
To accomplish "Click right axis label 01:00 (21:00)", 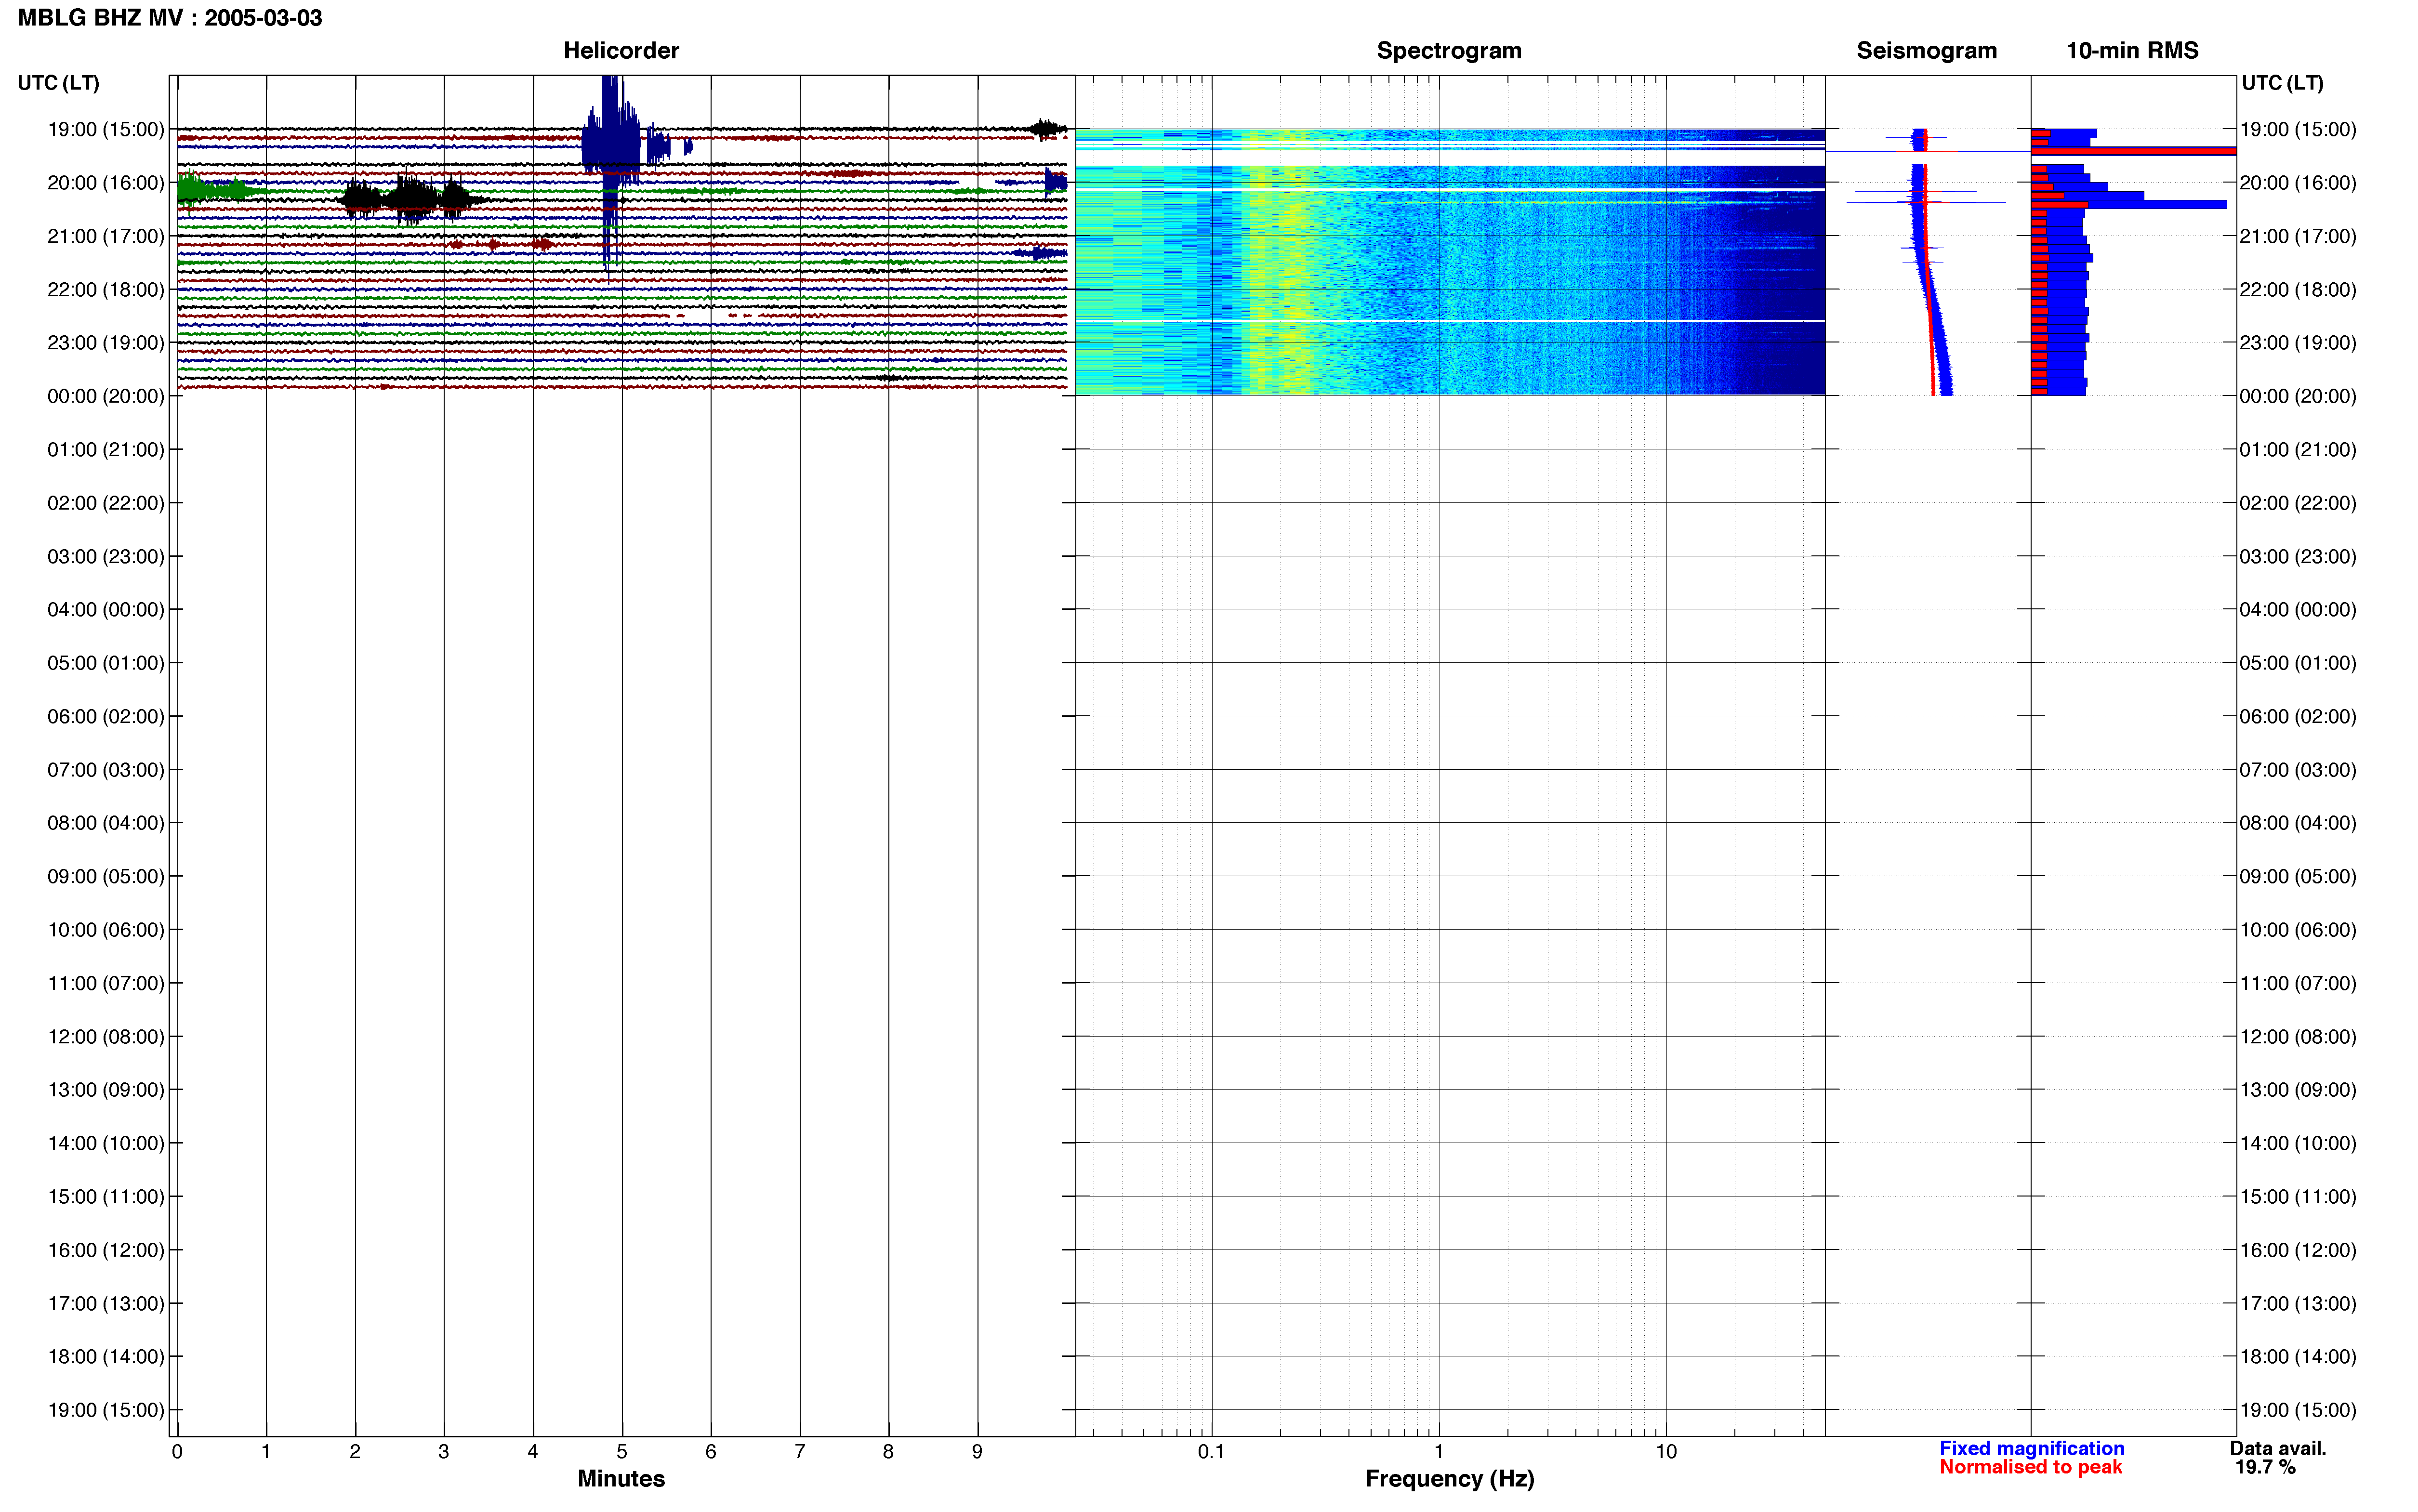I will tap(2298, 449).
